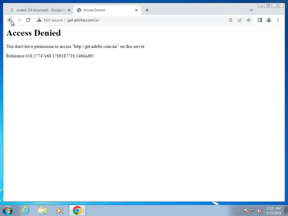This screenshot has width=288, height=216.
Task: Click the network status tray icon
Action: click(x=253, y=211)
